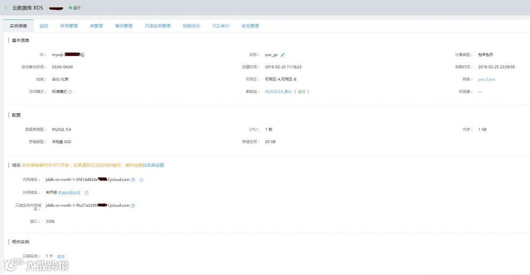Open the 安全管理 tab
Image resolution: width=530 pixels, height=275 pixels.
pos(250,25)
